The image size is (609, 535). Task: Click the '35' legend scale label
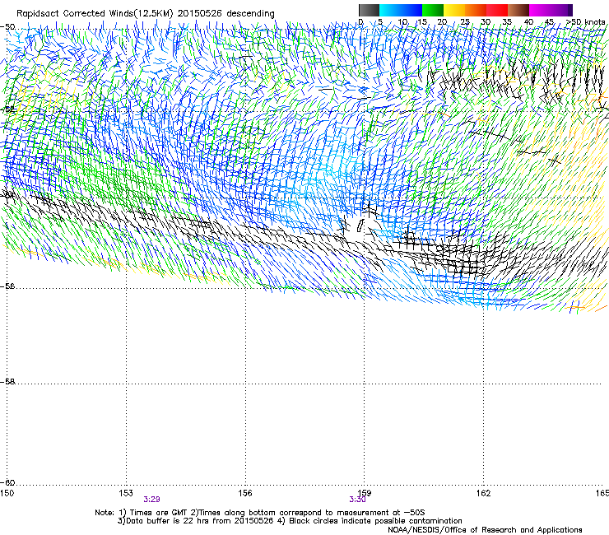[507, 22]
